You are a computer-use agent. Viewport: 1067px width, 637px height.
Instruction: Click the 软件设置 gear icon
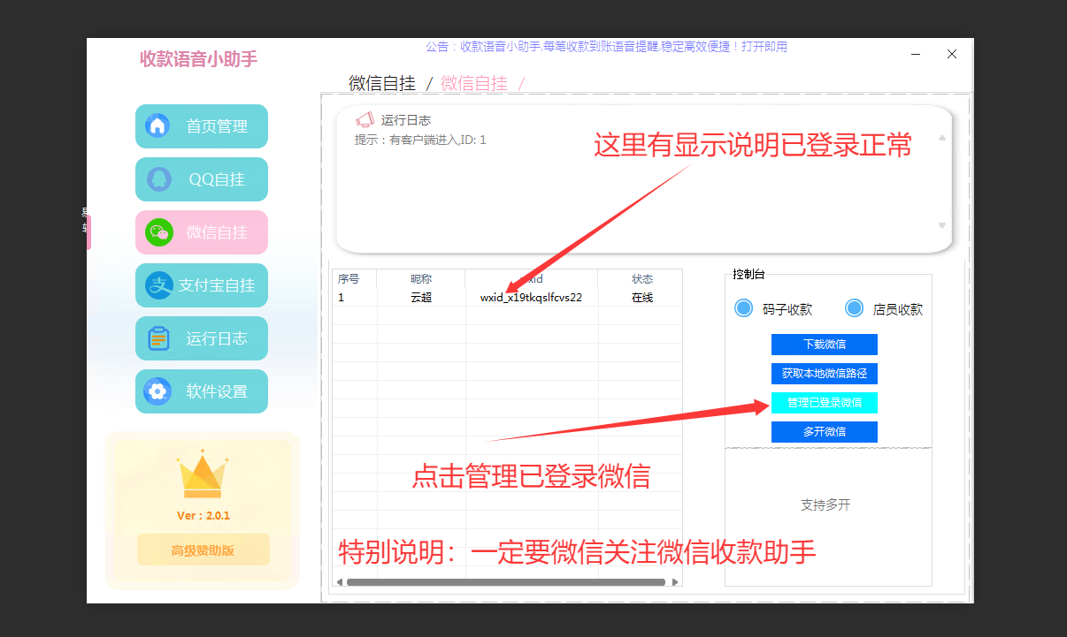[159, 391]
